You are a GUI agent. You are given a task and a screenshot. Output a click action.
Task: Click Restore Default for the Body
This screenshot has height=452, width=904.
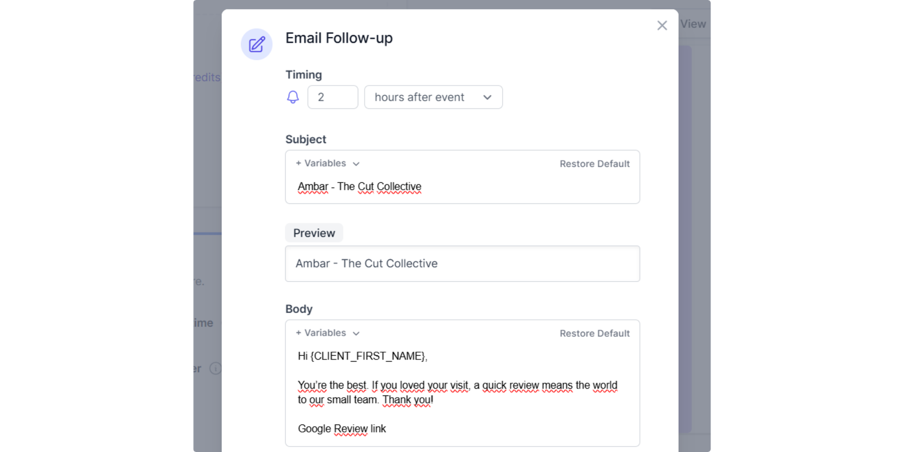click(x=595, y=333)
